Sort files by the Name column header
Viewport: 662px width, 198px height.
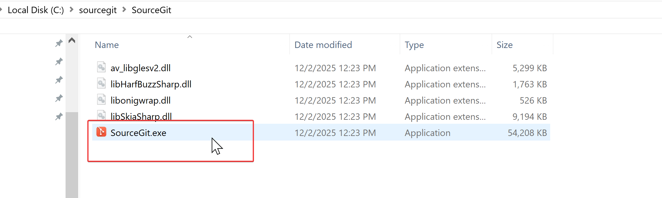tap(107, 45)
